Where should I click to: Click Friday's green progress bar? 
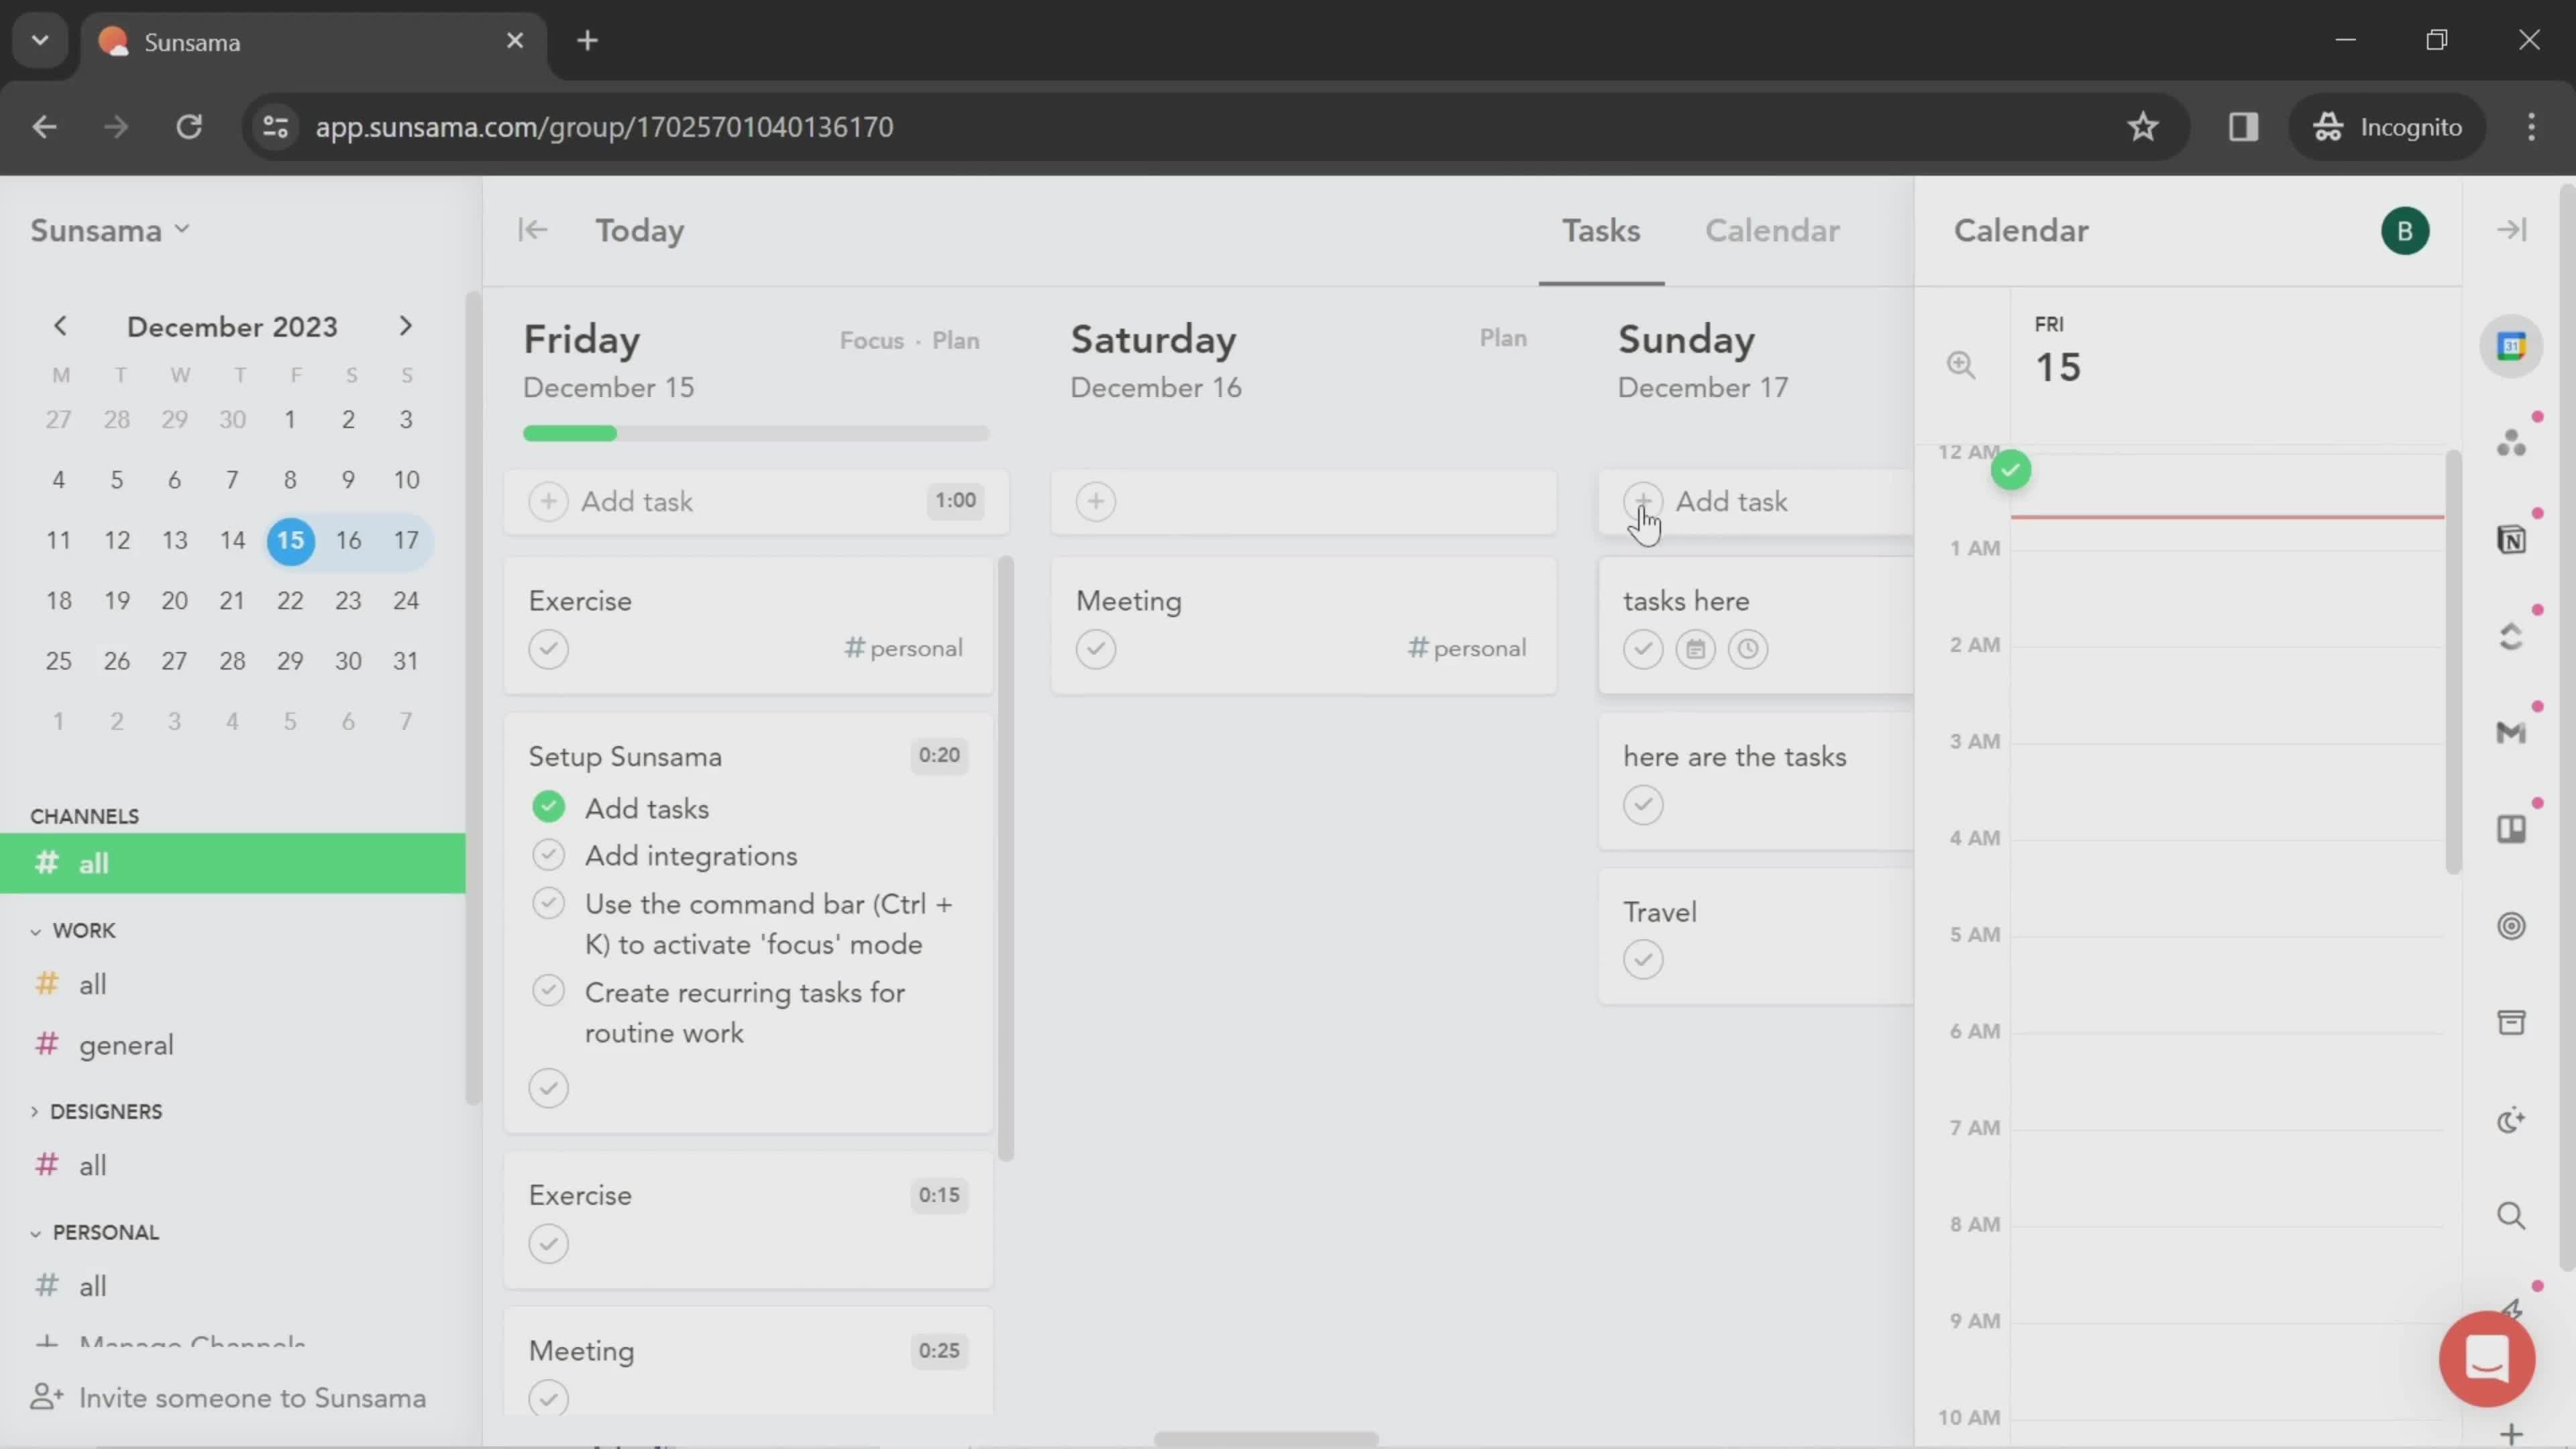tap(570, 434)
